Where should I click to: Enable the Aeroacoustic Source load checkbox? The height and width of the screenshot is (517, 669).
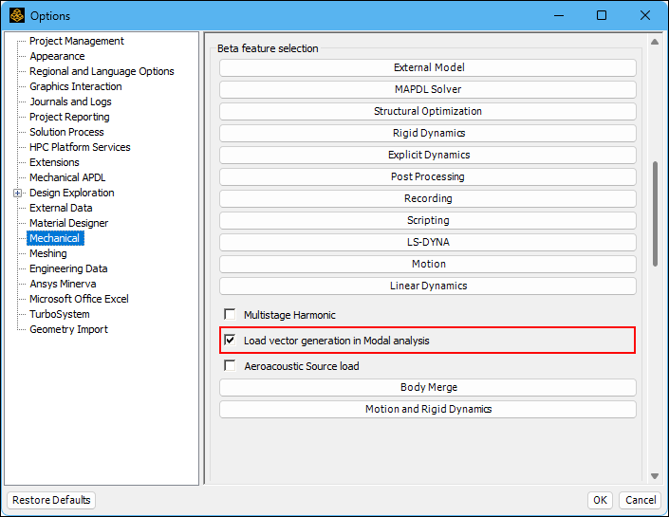[x=229, y=366]
